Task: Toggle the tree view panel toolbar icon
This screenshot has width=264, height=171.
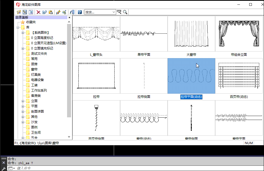Action: [x=25, y=12]
